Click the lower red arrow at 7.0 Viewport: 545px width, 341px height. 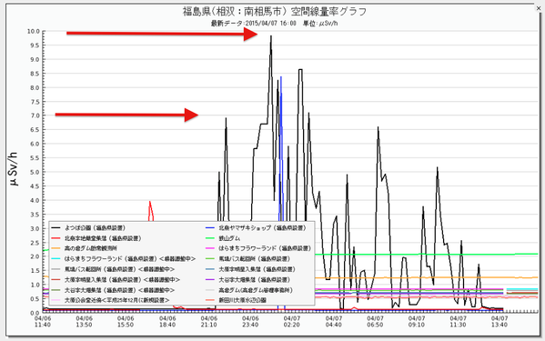click(x=126, y=115)
